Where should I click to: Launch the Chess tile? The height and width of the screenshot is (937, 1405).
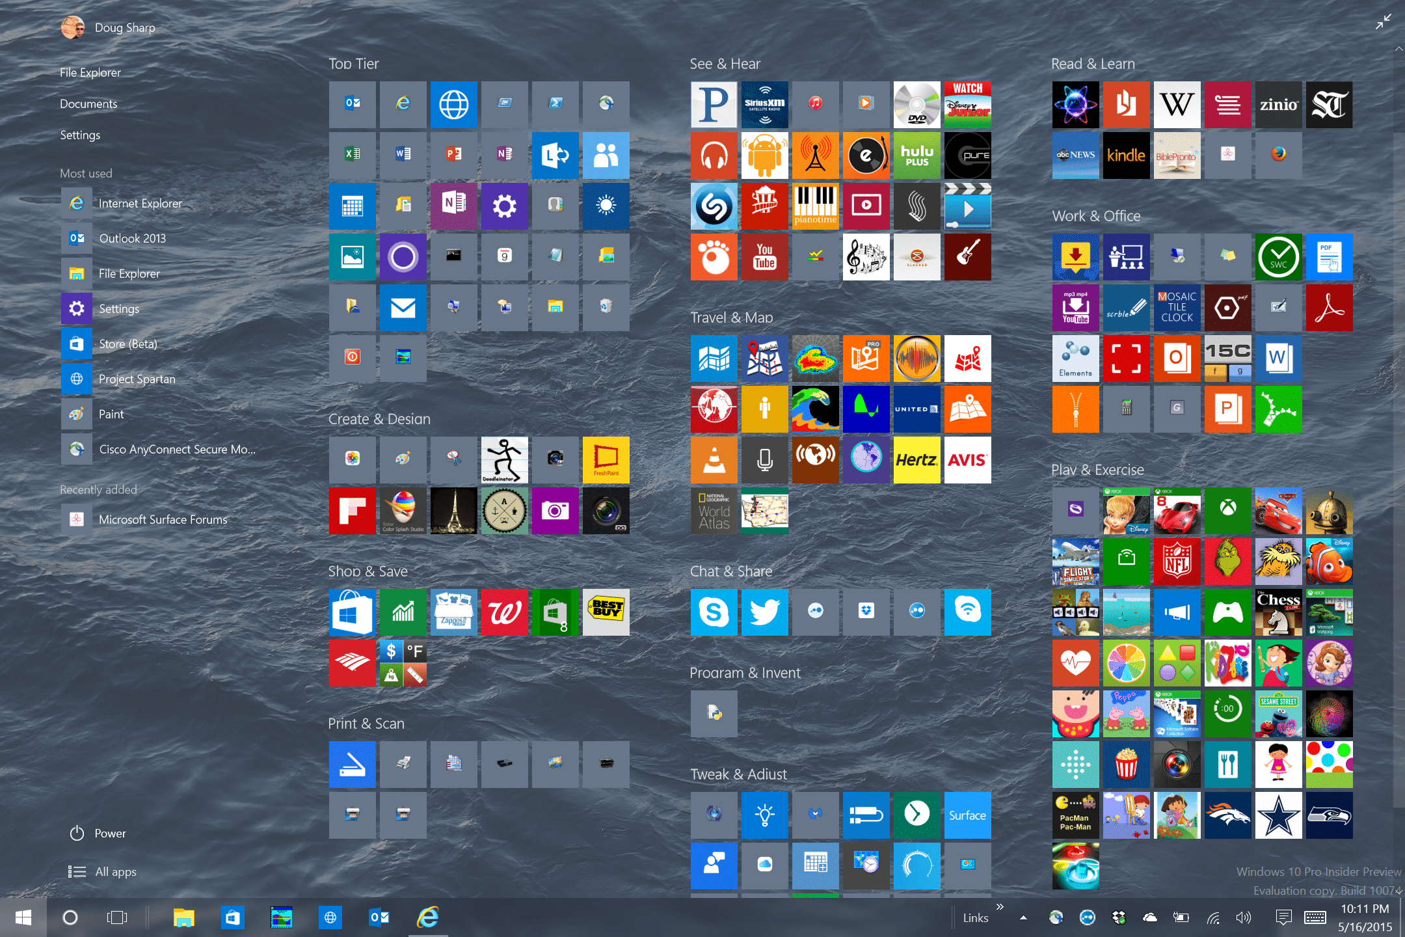click(1278, 612)
